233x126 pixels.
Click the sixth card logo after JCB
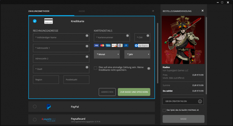(126, 46)
